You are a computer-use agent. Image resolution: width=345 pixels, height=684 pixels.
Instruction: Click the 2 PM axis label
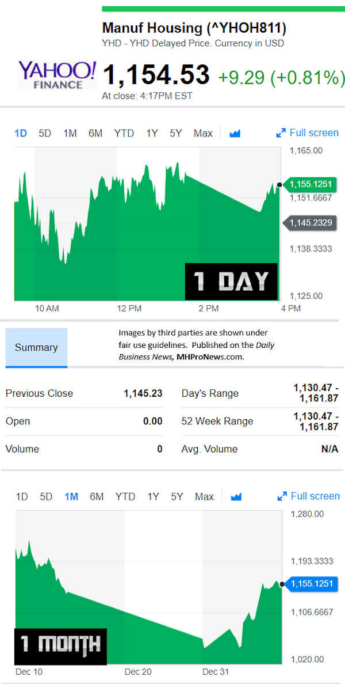[209, 309]
